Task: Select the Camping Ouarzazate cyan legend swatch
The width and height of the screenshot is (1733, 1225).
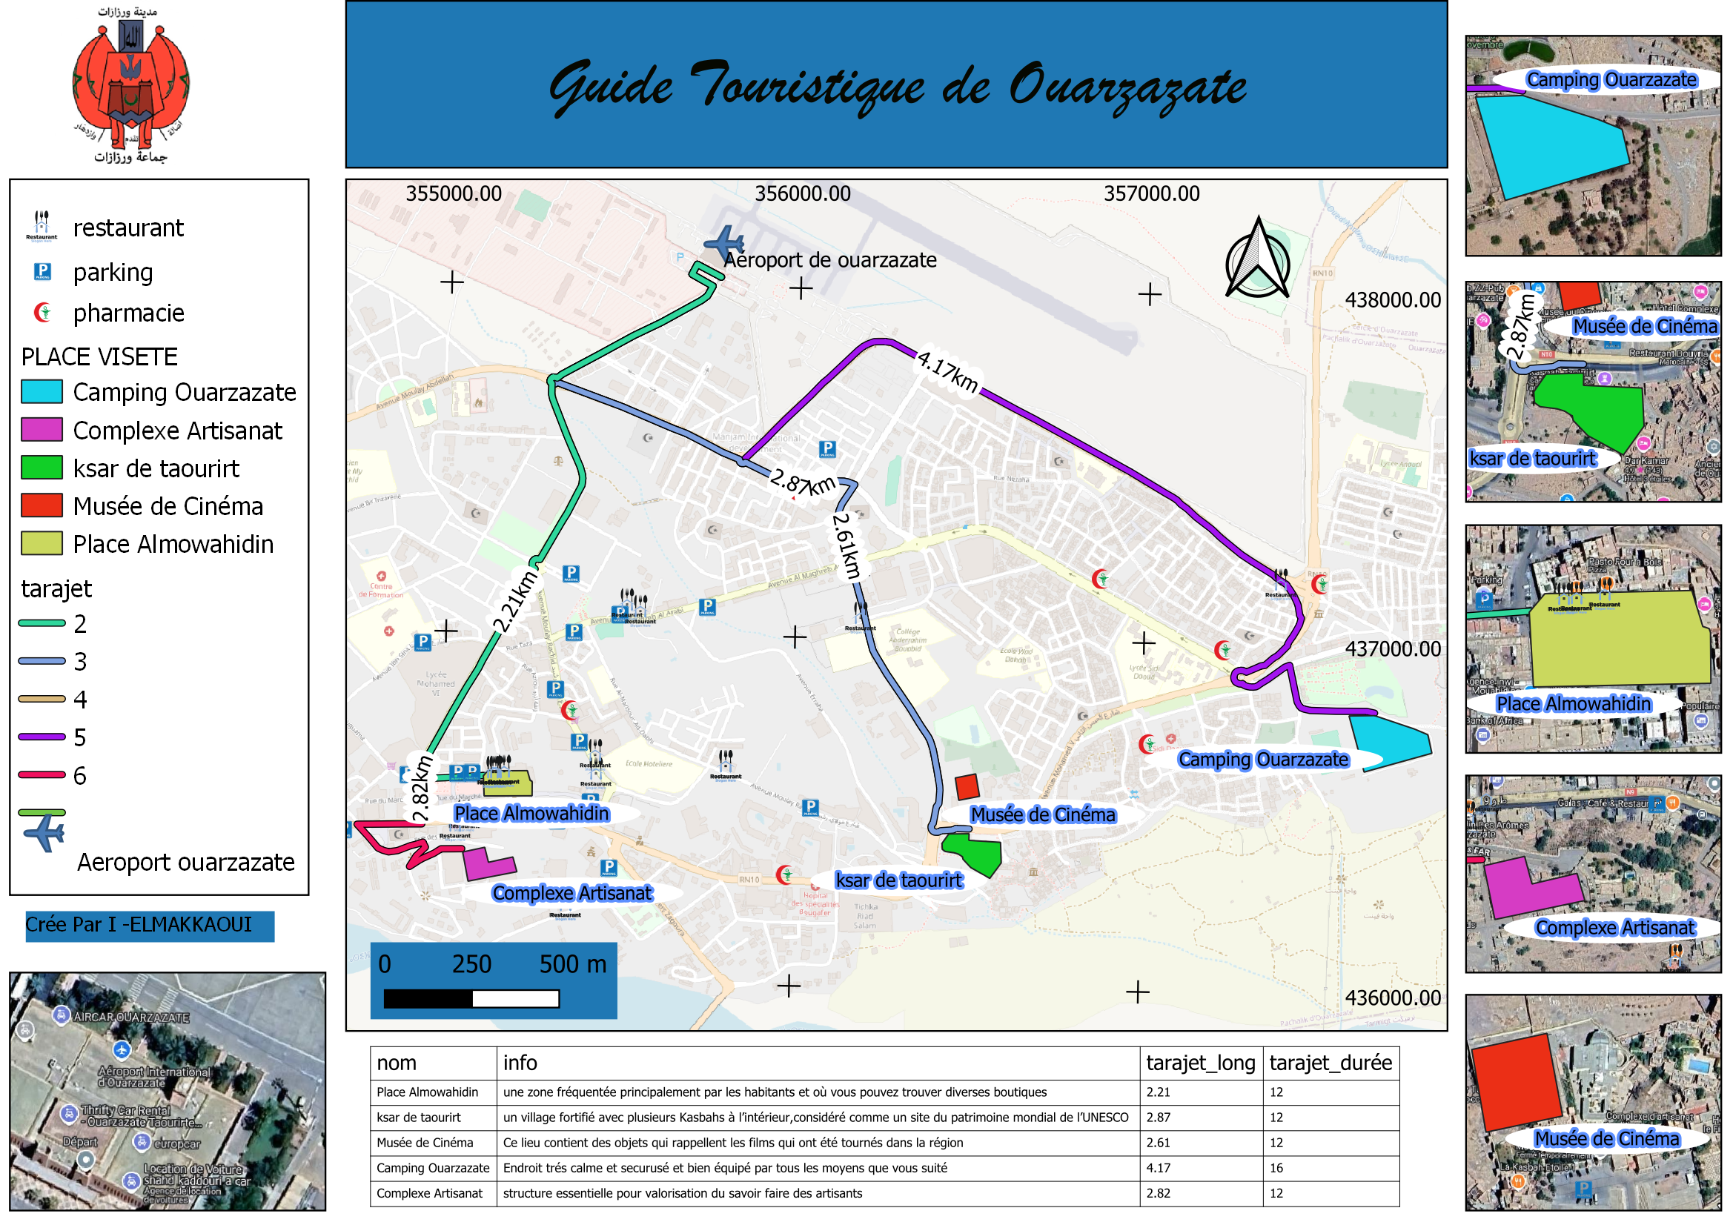Action: click(42, 392)
